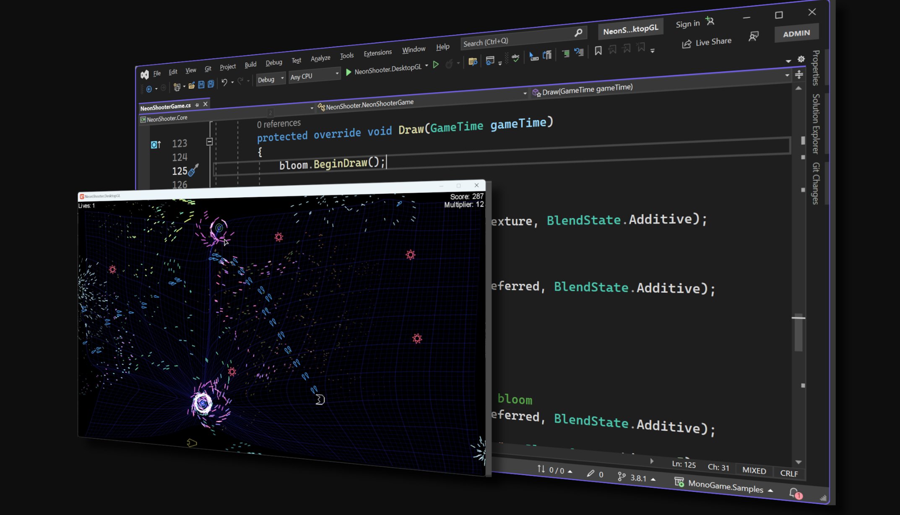Viewport: 900px width, 515px height.
Task: Open the Window menu
Action: tap(414, 49)
